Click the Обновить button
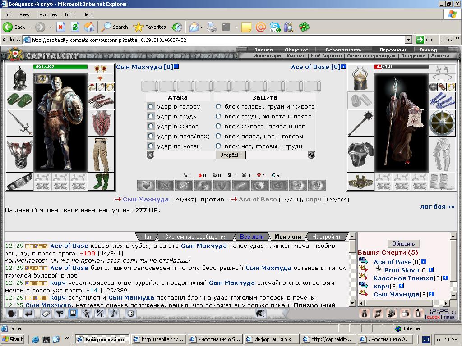Image resolution: width=462 pixels, height=346 pixels. coord(403,244)
